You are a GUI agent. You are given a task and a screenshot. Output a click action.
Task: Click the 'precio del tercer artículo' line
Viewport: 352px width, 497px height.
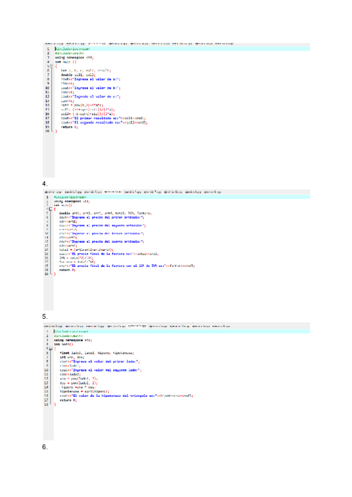(x=101, y=233)
